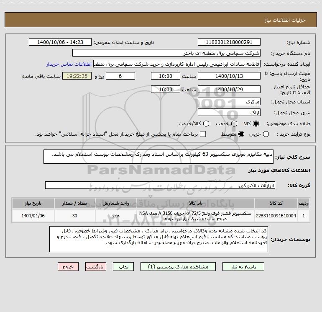
Task: Select the خدمت radio button
Action: tap(234, 124)
